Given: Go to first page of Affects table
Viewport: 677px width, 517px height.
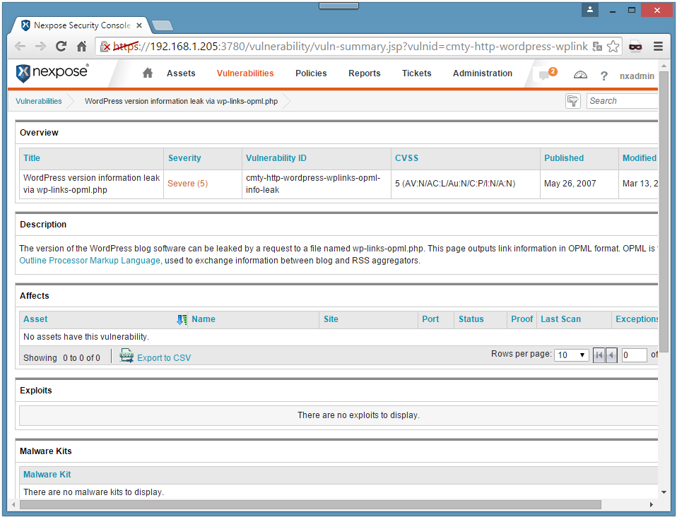Looking at the screenshot, I should (599, 355).
